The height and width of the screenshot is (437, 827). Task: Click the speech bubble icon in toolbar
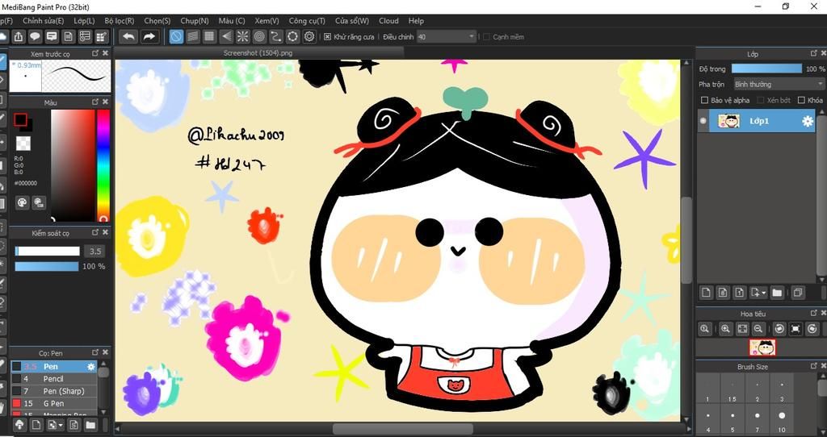35,36
